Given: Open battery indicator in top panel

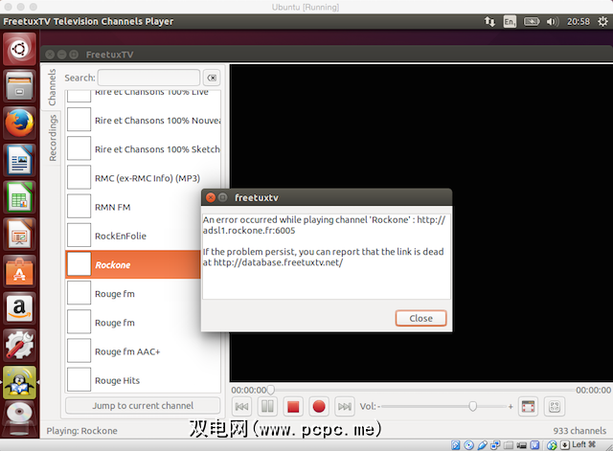Looking at the screenshot, I should (532, 21).
